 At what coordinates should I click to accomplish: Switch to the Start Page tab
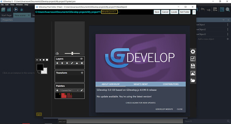coord(6,15)
